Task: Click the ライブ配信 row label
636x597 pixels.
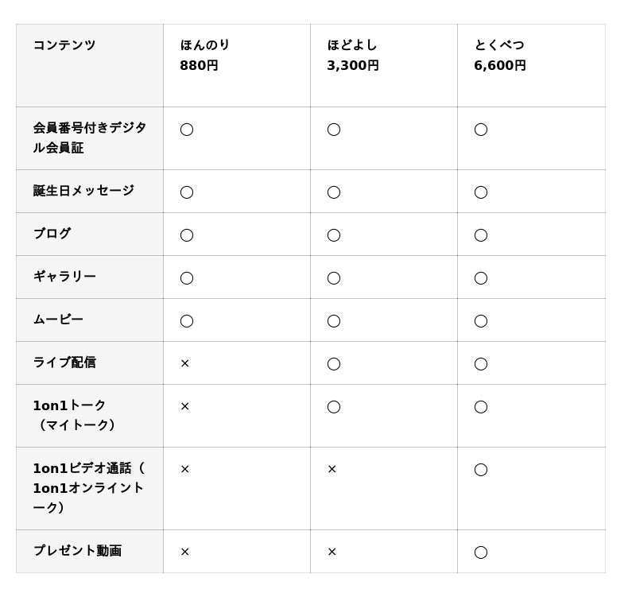Action: coord(64,362)
